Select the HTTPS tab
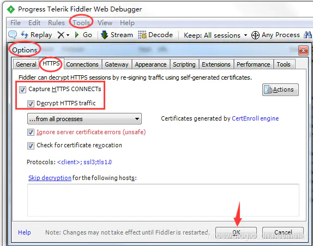 tap(51, 63)
